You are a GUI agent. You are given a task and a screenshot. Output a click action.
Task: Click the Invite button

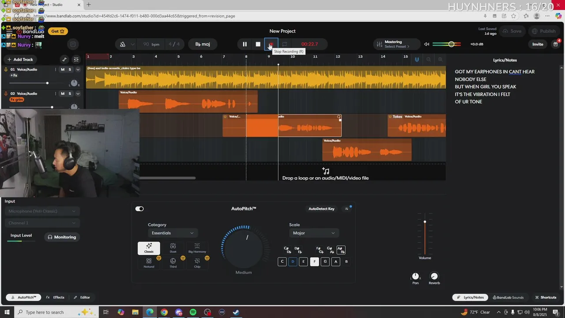(x=538, y=44)
